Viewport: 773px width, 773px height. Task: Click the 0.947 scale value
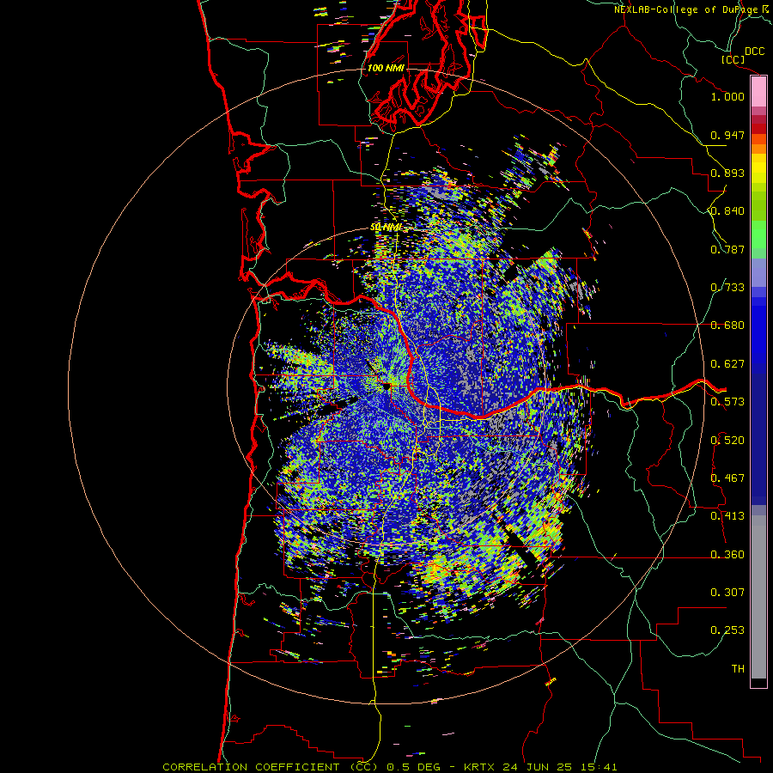[727, 135]
